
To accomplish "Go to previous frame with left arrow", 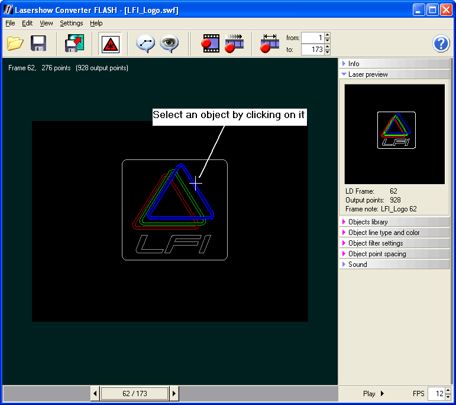I will pos(95,394).
